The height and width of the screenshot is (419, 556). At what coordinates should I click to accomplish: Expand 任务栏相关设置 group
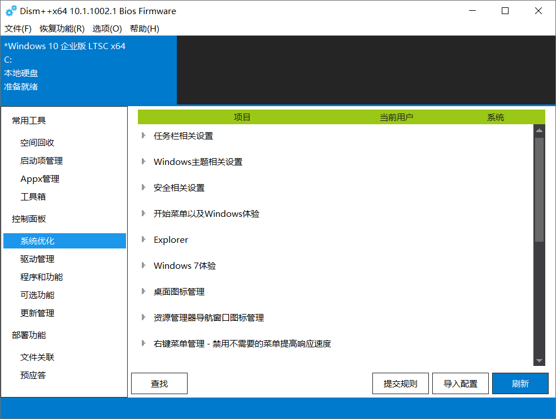click(144, 136)
